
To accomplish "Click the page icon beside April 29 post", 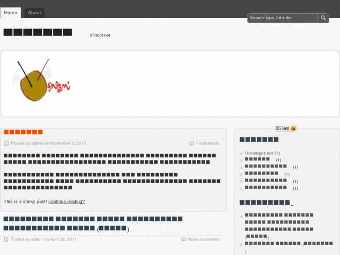I will pos(6,240).
